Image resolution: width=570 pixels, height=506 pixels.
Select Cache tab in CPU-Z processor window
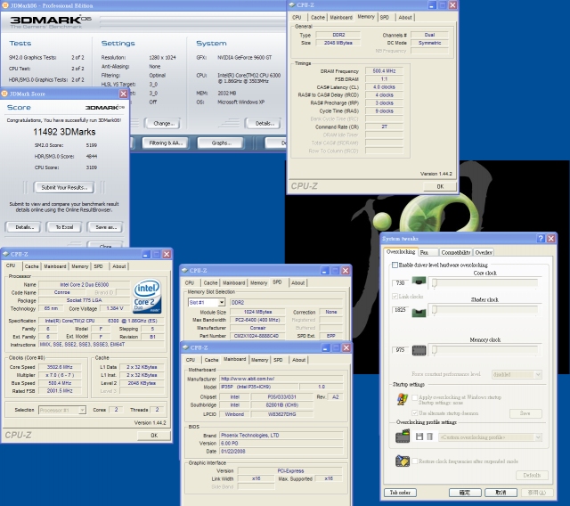pyautogui.click(x=32, y=266)
